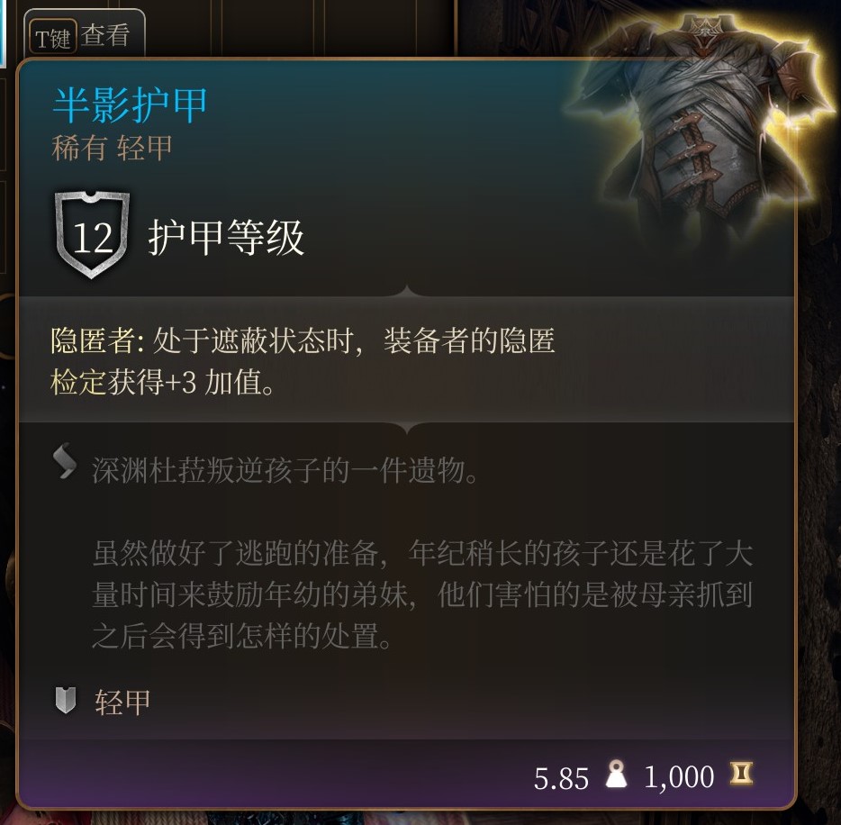
Task: Click the 检定获得+3 加值 effect text
Action: coord(163,383)
